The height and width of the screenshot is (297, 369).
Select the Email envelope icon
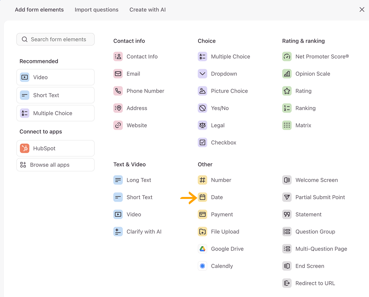[x=118, y=73]
